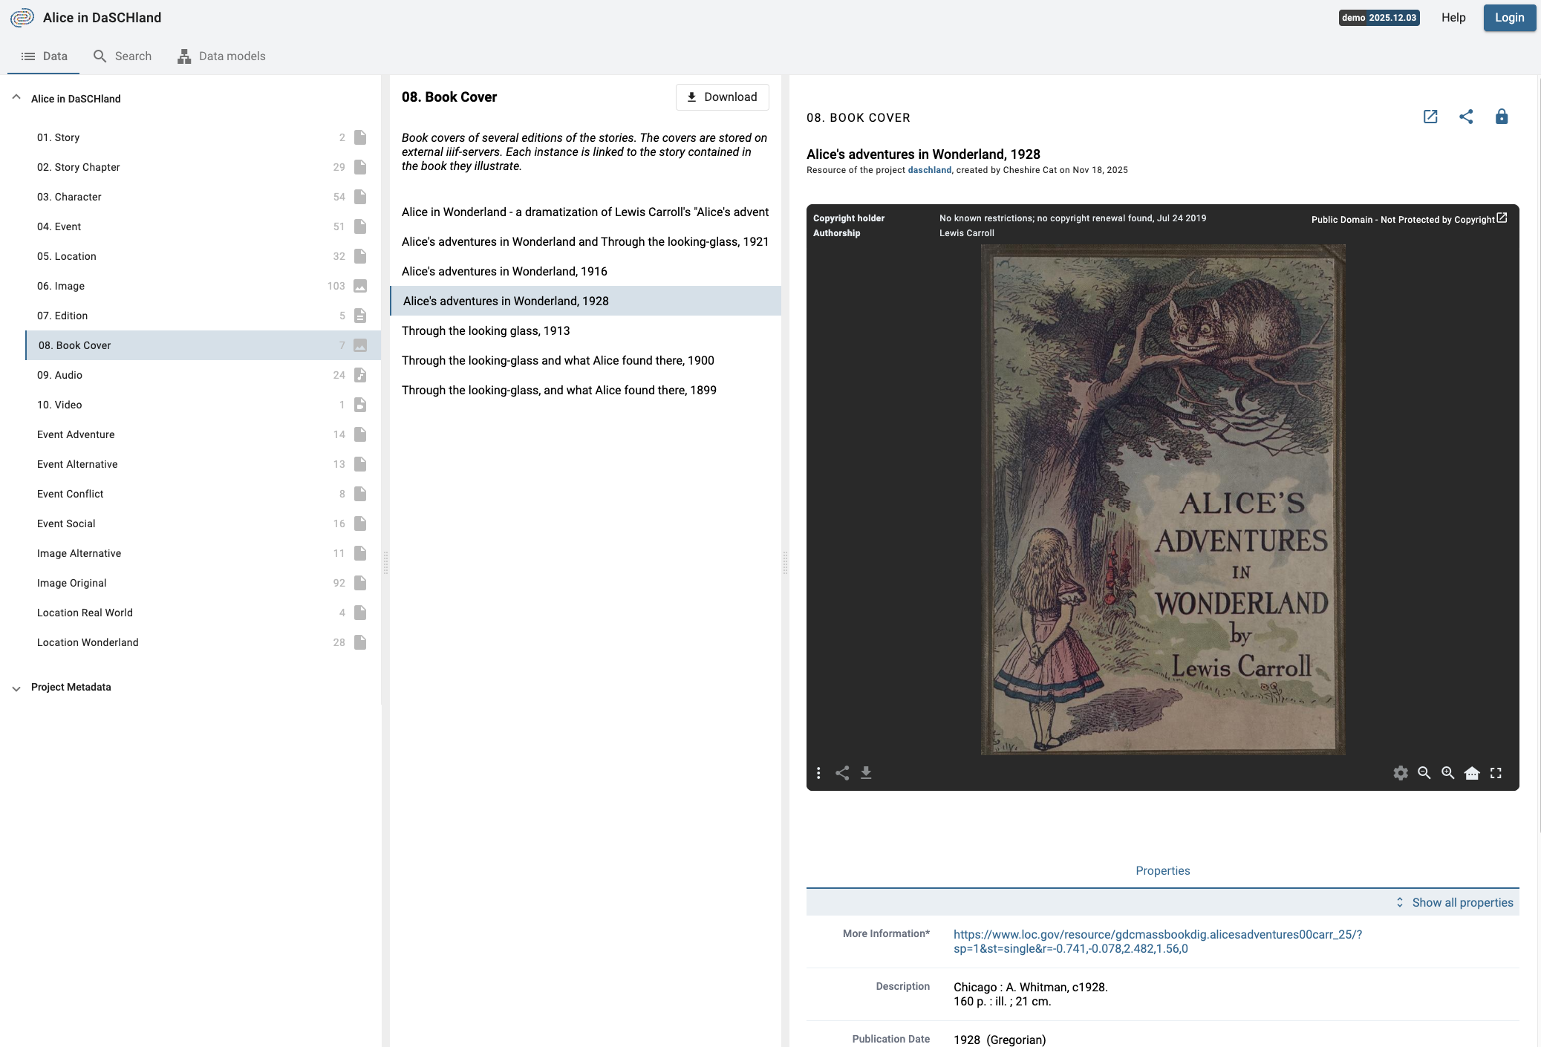Viewport: 1541px width, 1047px height.
Task: Expand the Project Metadata section
Action: [16, 688]
